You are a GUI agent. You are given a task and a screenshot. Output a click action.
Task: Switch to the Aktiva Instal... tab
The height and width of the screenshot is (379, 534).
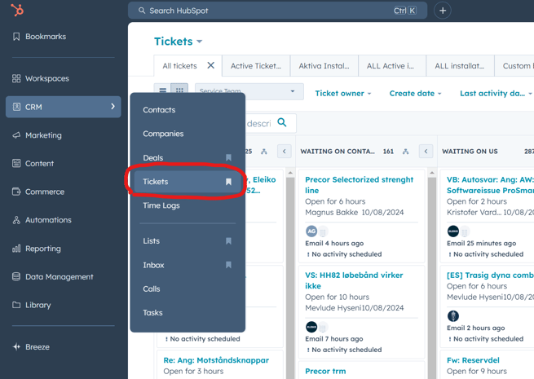click(x=324, y=66)
